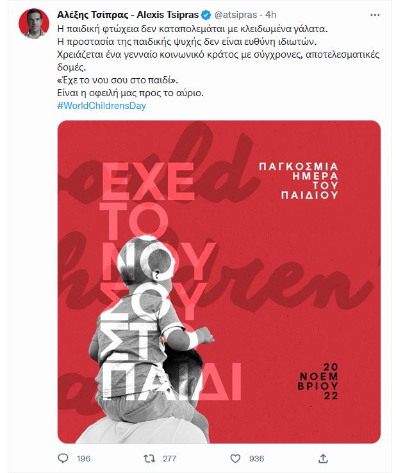Click tweet text about παιδική φτώχεια
Image resolution: width=396 pixels, height=473 pixels.
coord(192,29)
